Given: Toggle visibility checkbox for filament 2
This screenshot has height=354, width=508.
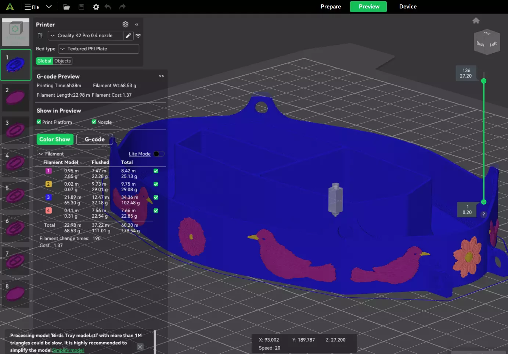Looking at the screenshot, I should (x=156, y=184).
